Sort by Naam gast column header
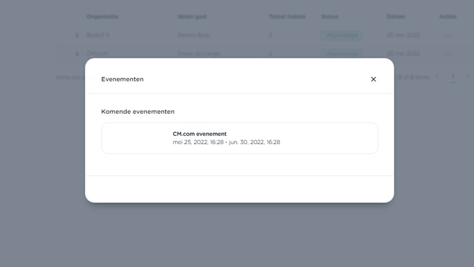The height and width of the screenshot is (267, 474). click(192, 17)
